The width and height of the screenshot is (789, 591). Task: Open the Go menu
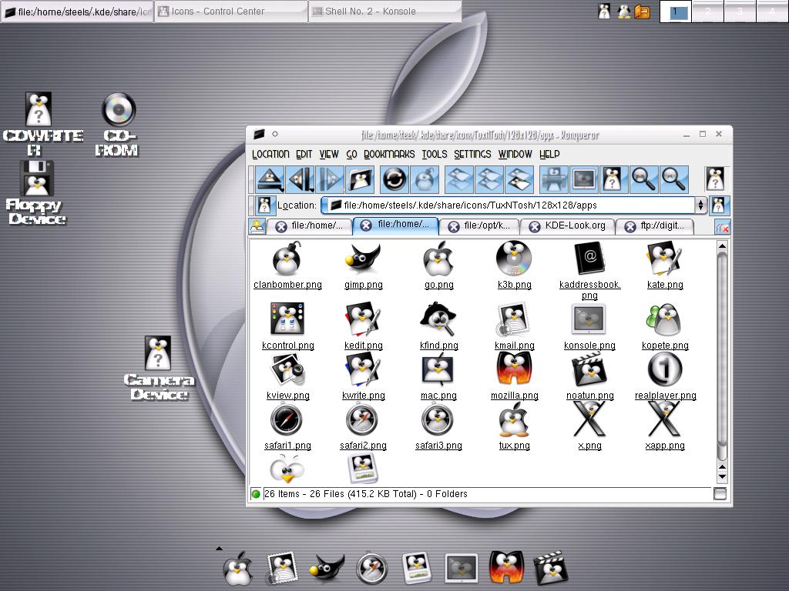coord(351,154)
